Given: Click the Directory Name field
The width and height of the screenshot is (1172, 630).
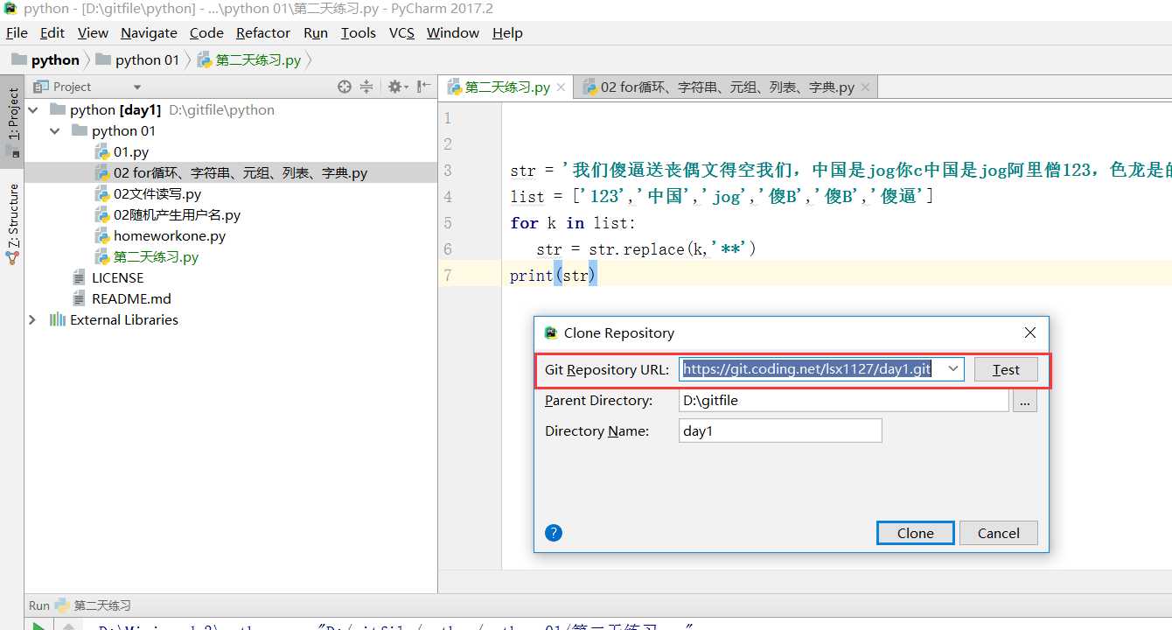Looking at the screenshot, I should tap(780, 430).
